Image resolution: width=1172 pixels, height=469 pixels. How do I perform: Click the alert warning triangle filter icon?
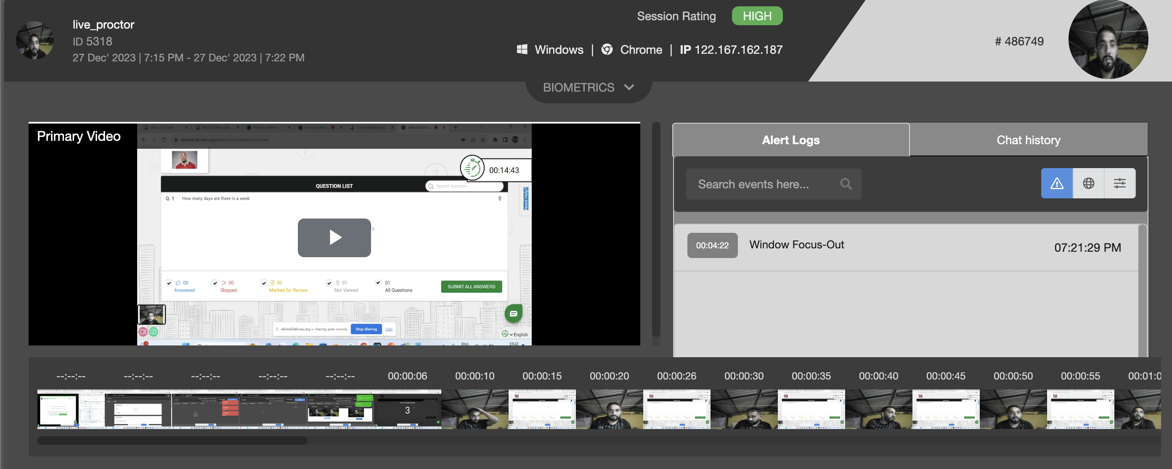coord(1056,183)
